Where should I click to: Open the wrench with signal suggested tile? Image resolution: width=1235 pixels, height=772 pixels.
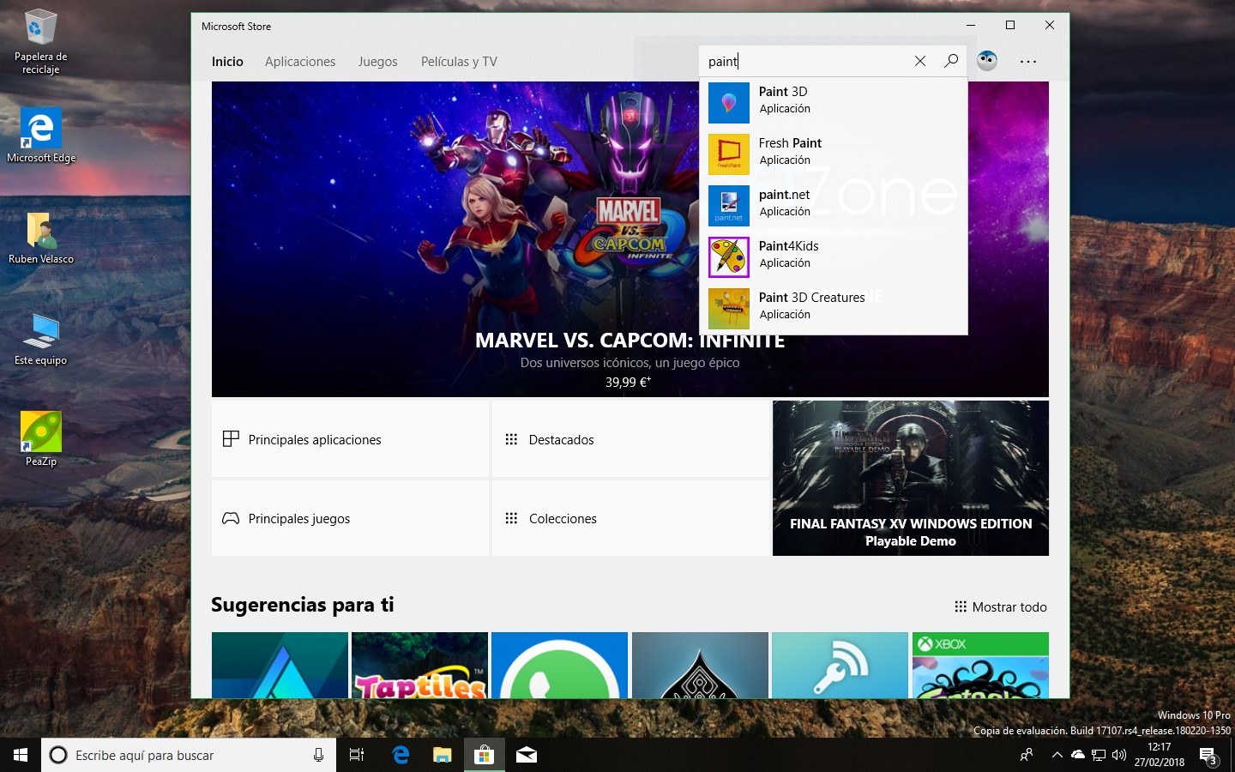click(840, 665)
